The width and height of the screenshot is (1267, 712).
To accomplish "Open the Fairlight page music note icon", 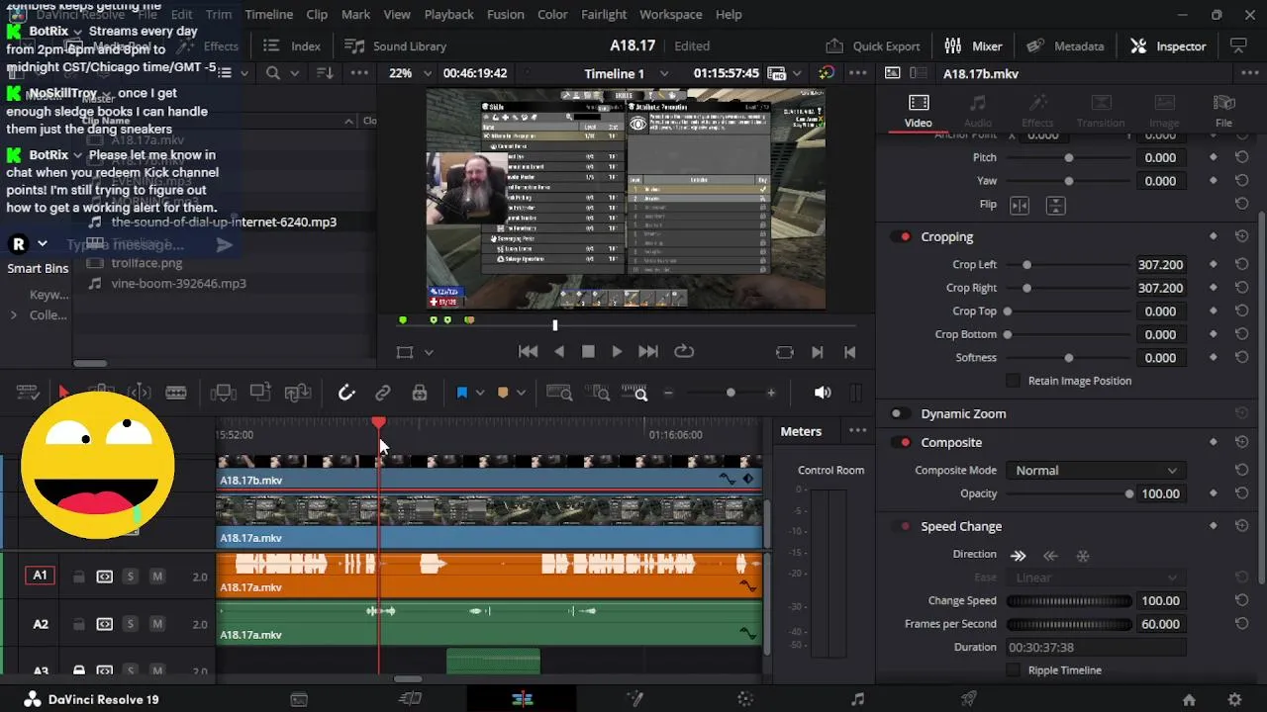I will tap(858, 699).
